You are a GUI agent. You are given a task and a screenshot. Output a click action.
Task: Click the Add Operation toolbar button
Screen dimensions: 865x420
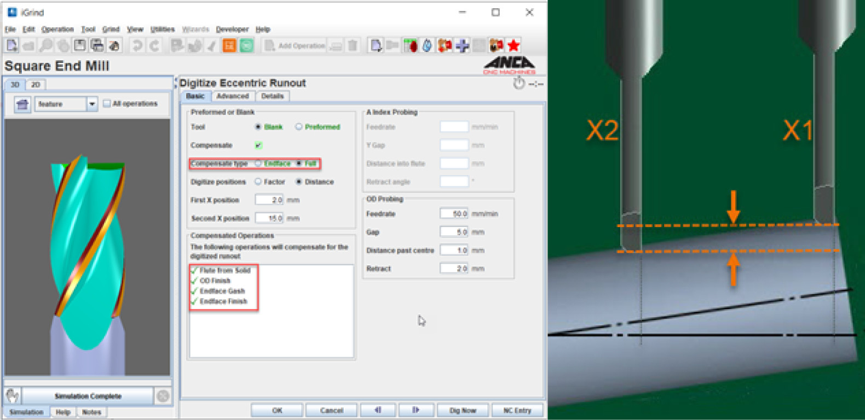[x=295, y=45]
